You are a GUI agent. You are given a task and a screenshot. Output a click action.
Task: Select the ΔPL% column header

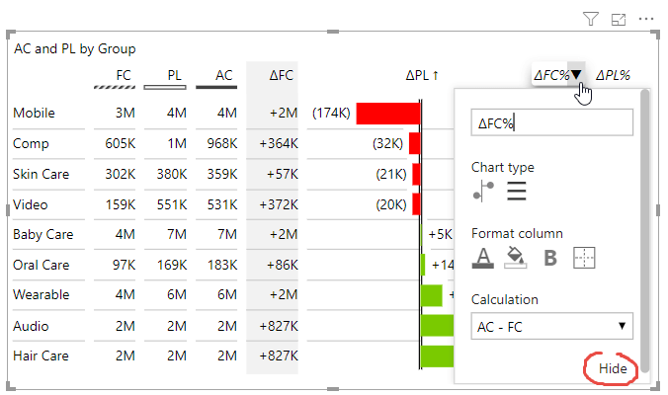click(x=613, y=75)
